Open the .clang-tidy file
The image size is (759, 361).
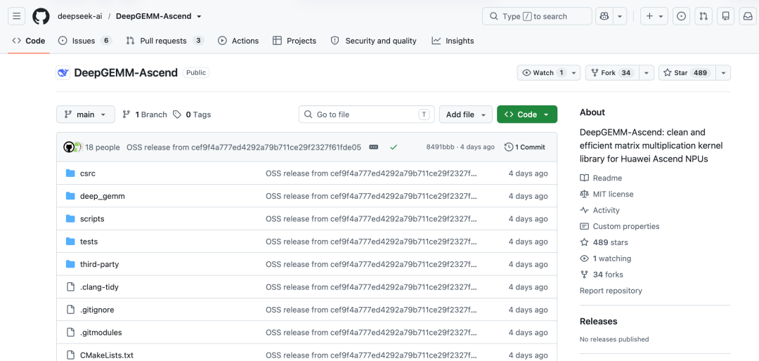click(x=99, y=287)
